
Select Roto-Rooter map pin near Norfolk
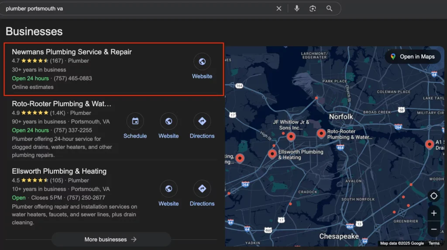[321, 133]
